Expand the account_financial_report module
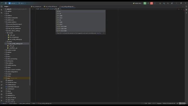The height and width of the screenshot is (106, 188). click(5, 24)
